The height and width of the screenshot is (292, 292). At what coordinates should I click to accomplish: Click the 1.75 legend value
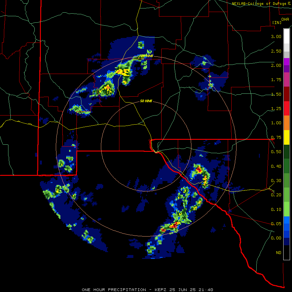pyautogui.click(x=276, y=80)
